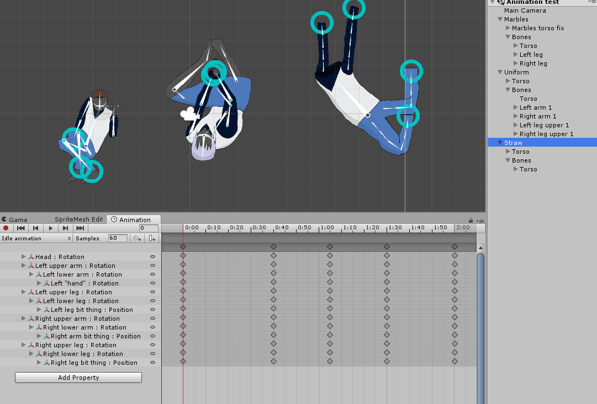Select Right arm 1 in hierarchy

pyautogui.click(x=537, y=116)
